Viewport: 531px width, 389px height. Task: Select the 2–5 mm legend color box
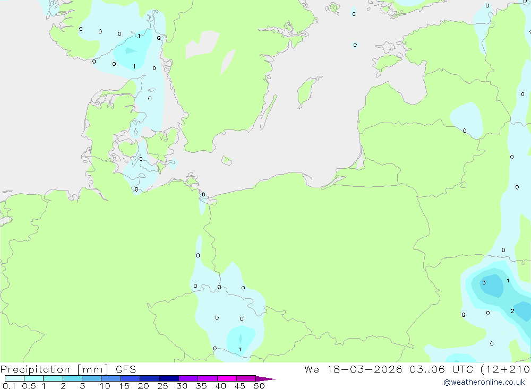[72, 378]
